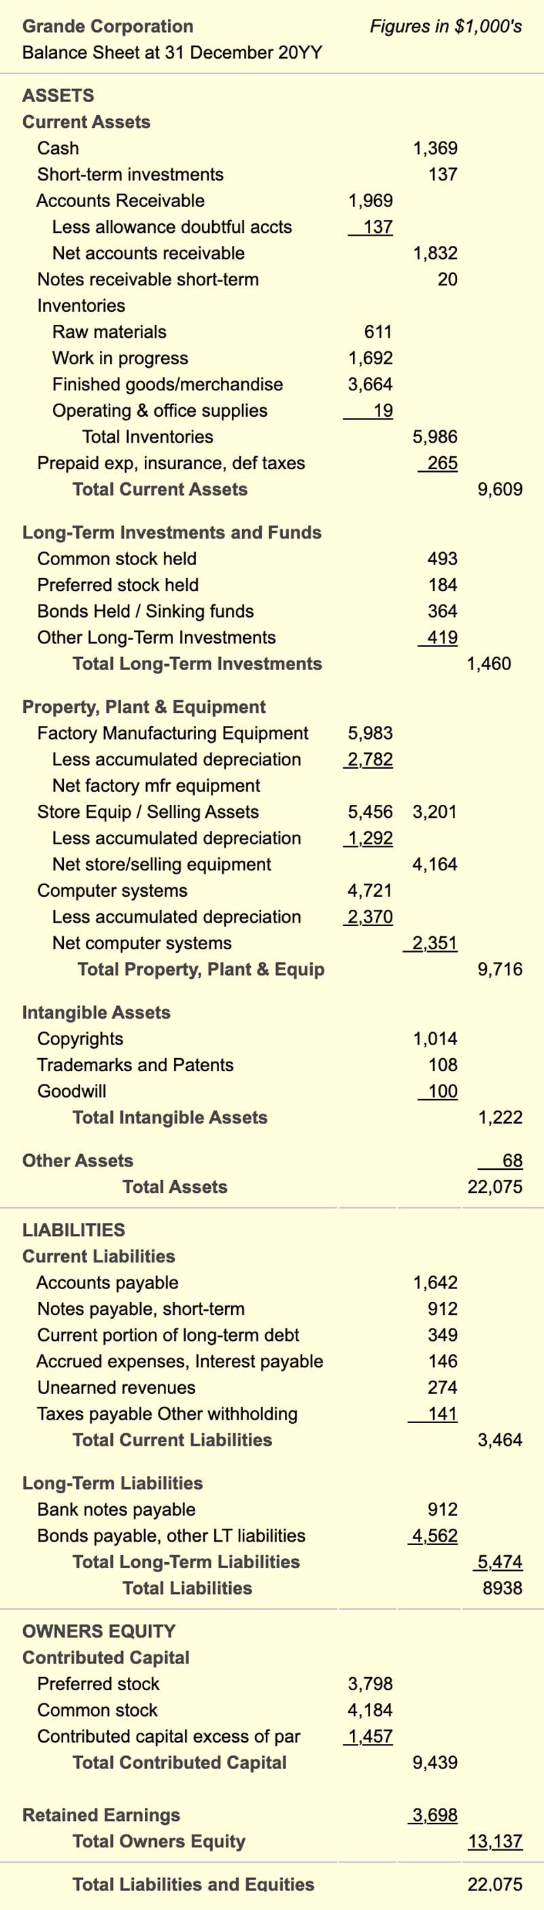Select the Bonds Held / Sinking funds label
544x1910 pixels.
tap(145, 611)
